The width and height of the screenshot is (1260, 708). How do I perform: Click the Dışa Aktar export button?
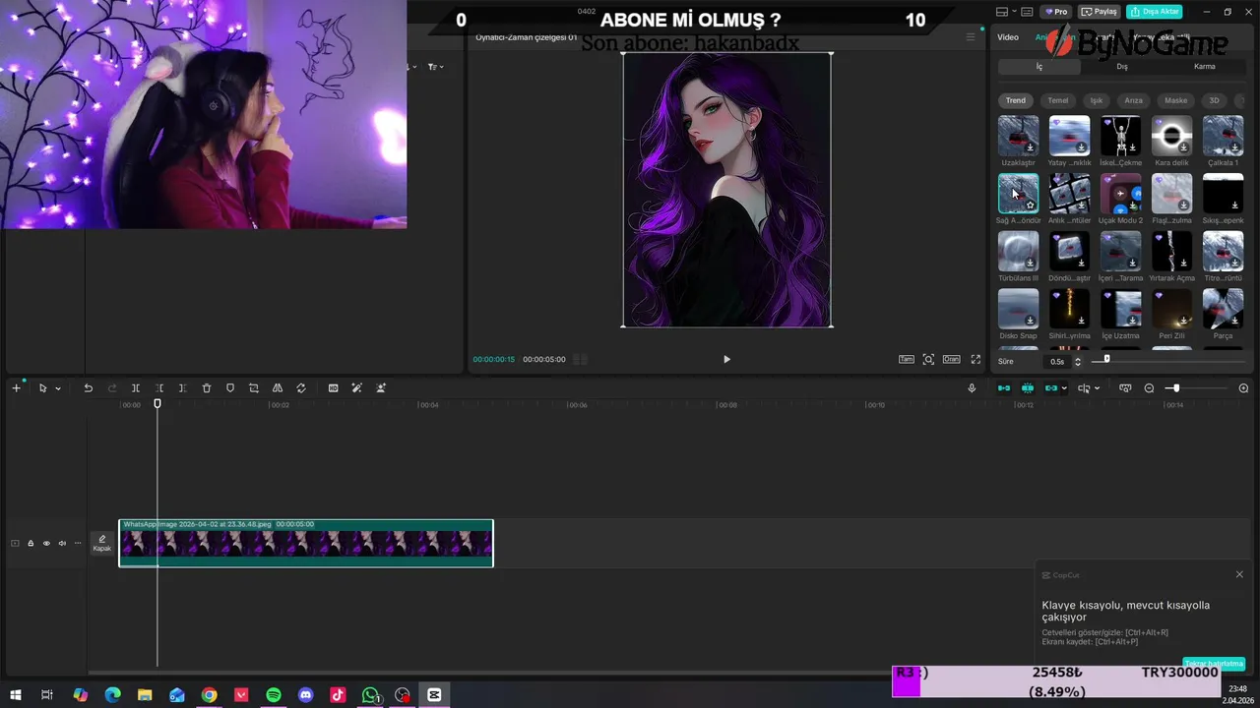click(x=1155, y=12)
